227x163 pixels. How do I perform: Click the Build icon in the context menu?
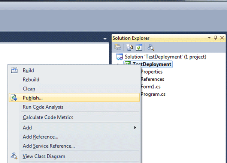pos(15,70)
